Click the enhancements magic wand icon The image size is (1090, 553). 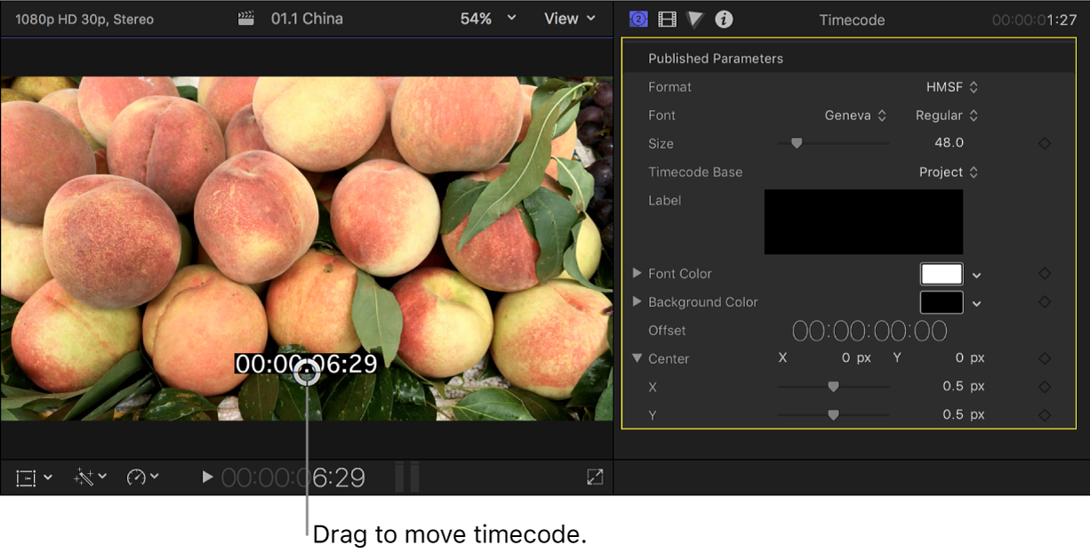click(84, 477)
